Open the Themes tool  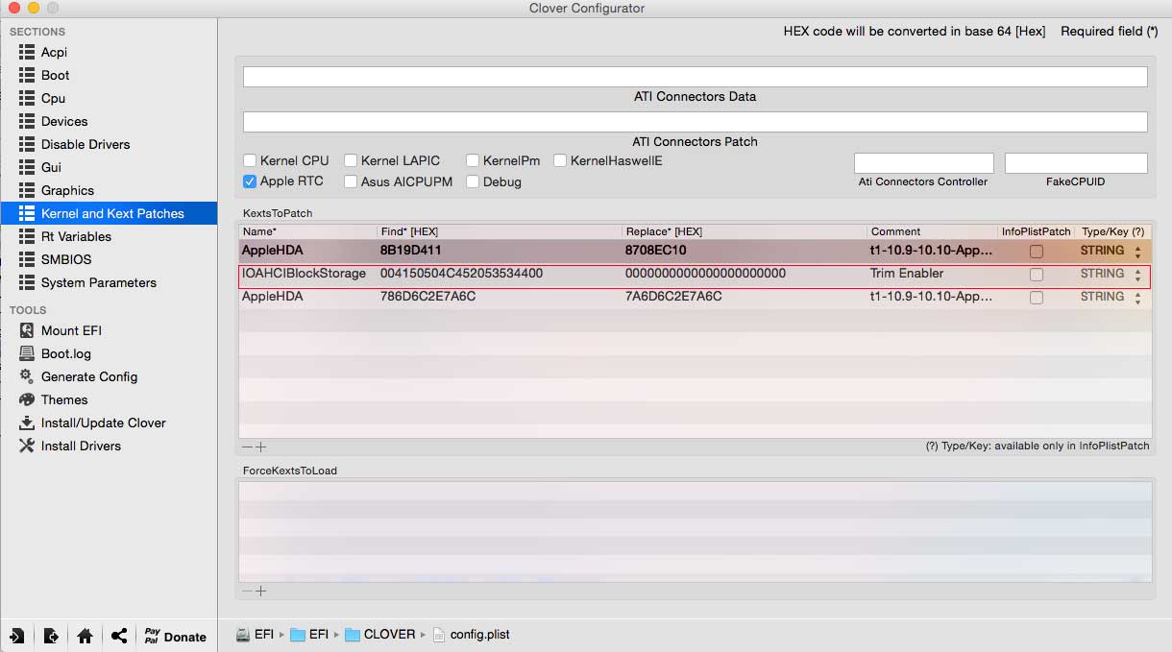64,399
